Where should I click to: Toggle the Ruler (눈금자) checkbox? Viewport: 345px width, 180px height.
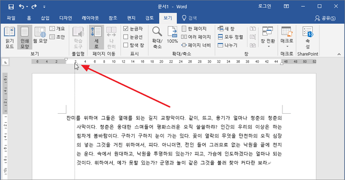[x=126, y=28]
